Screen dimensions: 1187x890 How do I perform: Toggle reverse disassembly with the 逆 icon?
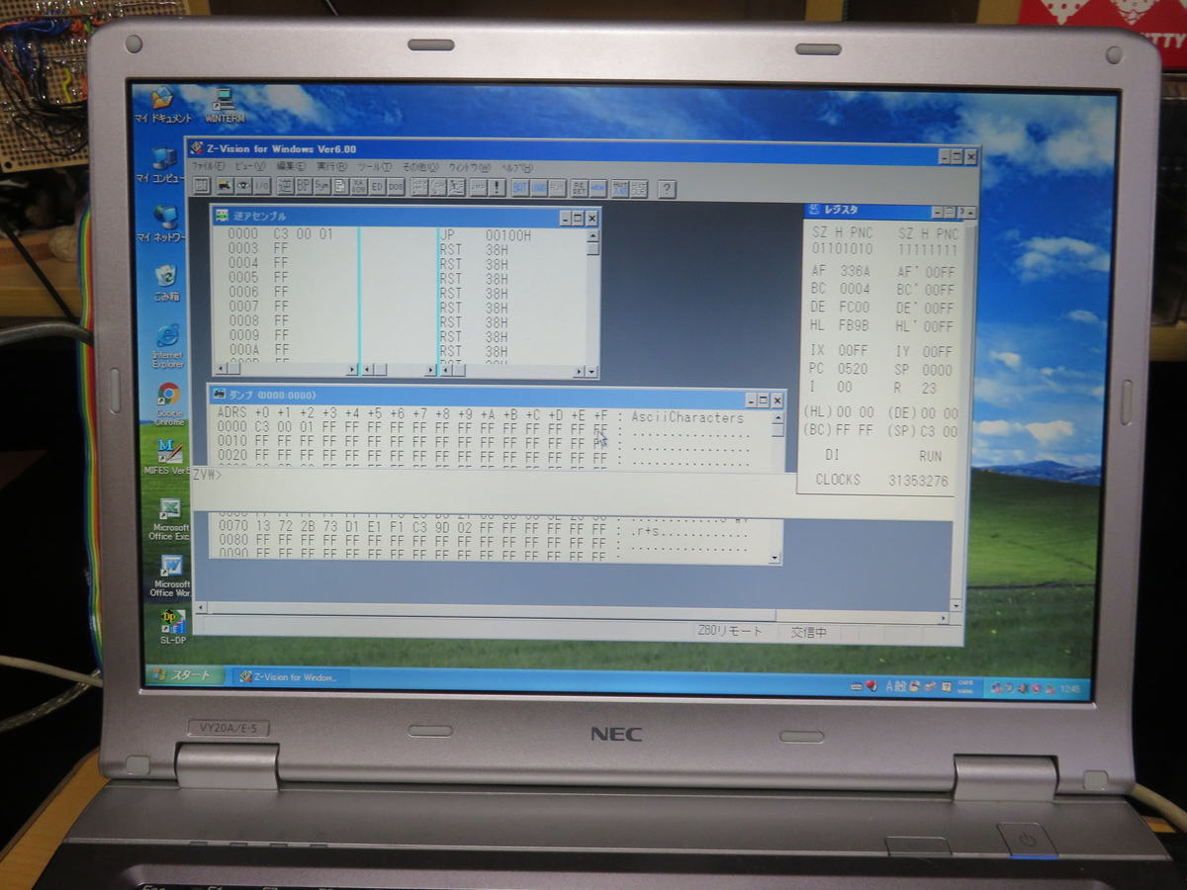pos(285,188)
